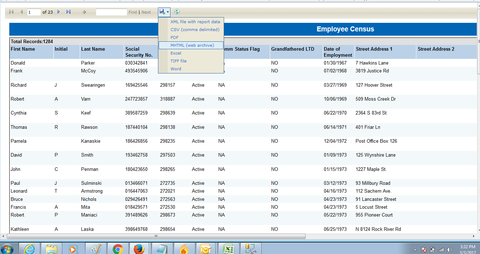
Task: Refresh the report
Action: pyautogui.click(x=177, y=12)
